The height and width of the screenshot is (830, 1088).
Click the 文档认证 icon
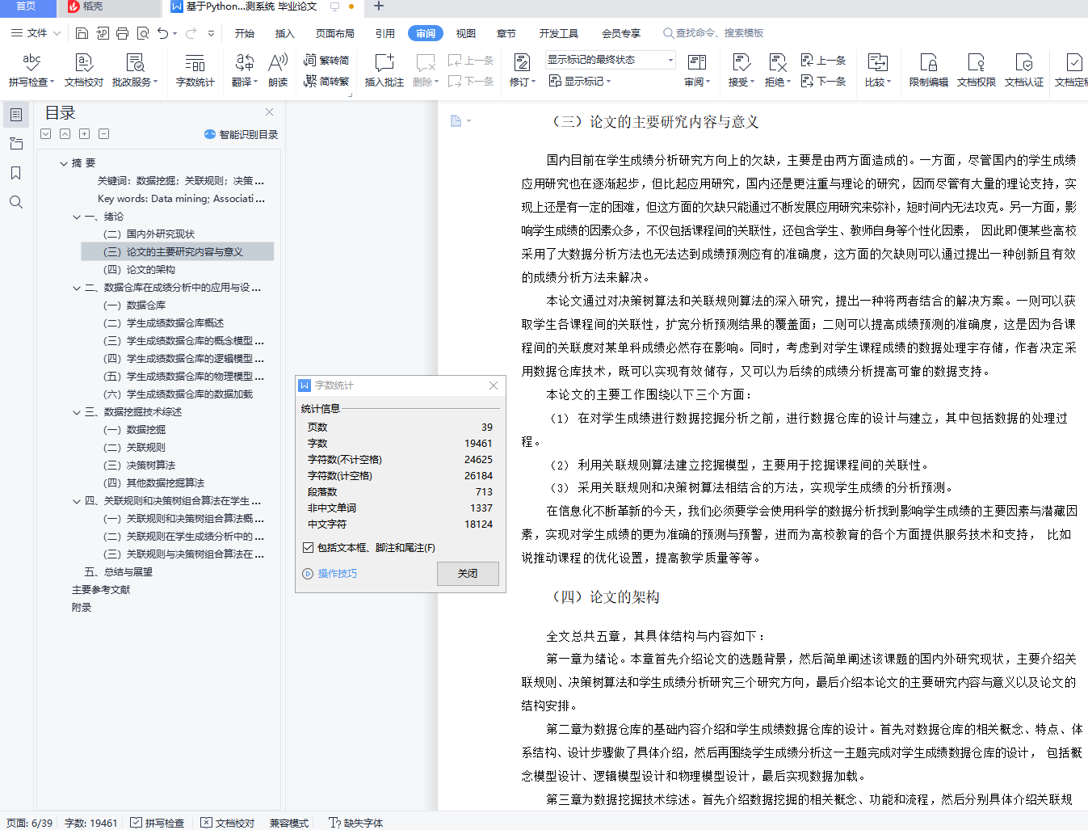pyautogui.click(x=1024, y=70)
